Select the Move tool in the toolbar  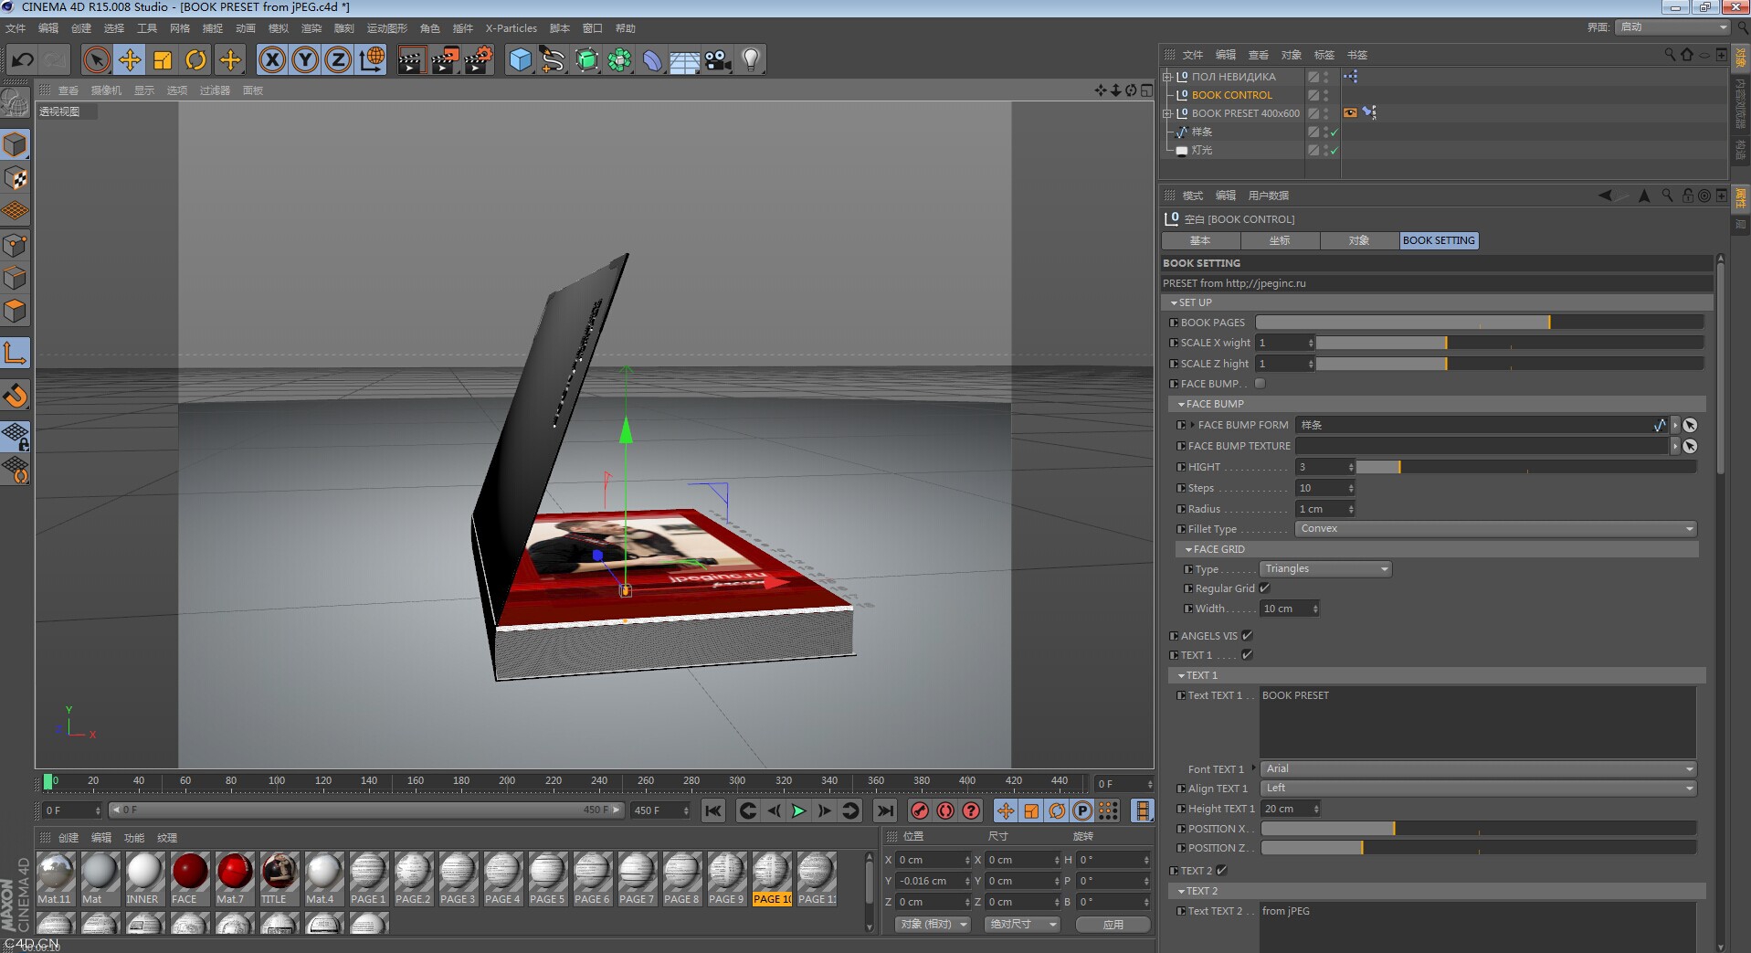pyautogui.click(x=131, y=59)
